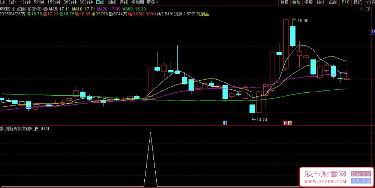Open F10 company info
The height and width of the screenshot is (188, 375).
click(345, 2)
